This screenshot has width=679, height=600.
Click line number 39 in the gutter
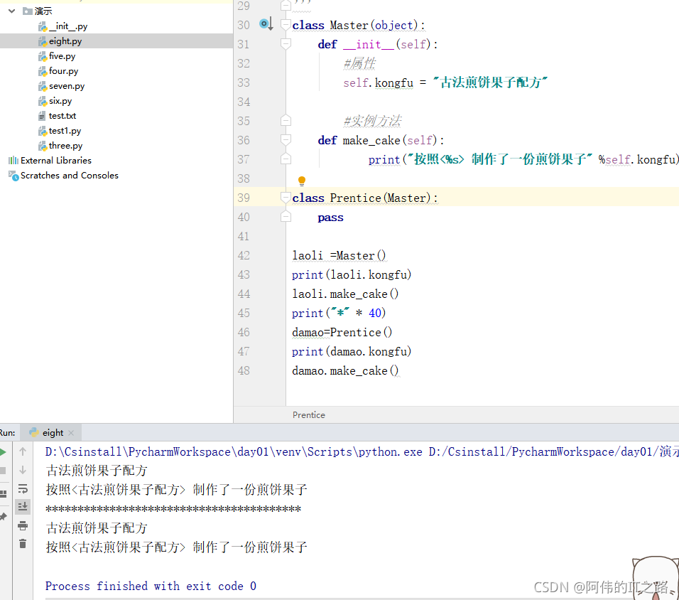(244, 198)
